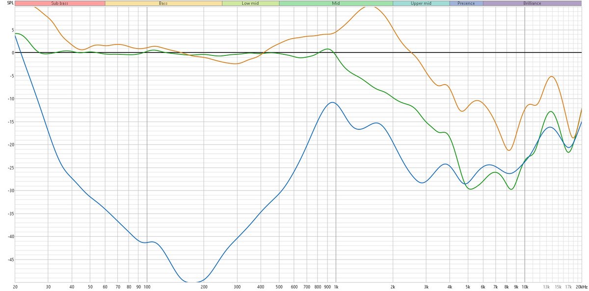The width and height of the screenshot is (589, 291).
Task: Click the Sub bass band label
Action: (60, 3)
